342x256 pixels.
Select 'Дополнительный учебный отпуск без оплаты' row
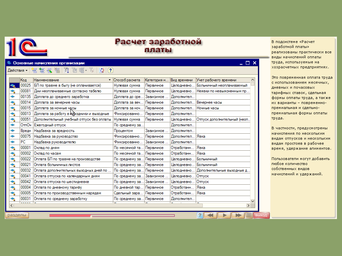[x=130, y=120]
